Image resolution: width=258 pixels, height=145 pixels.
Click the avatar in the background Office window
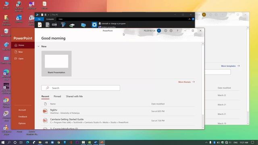[x=204, y=14]
